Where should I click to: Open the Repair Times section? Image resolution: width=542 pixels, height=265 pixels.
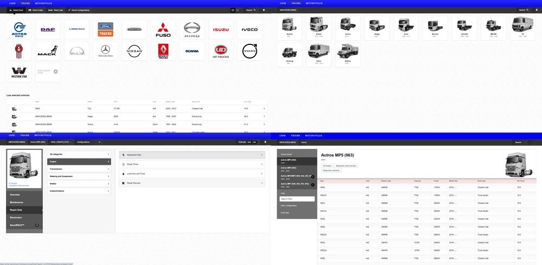tap(192, 164)
